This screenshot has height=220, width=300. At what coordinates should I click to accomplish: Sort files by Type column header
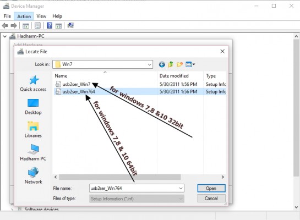pos(215,76)
